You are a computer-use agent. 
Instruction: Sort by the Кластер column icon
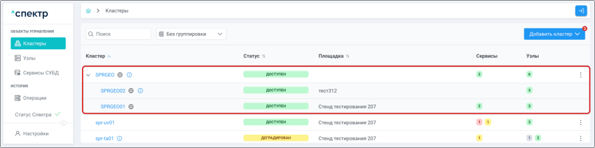point(109,56)
